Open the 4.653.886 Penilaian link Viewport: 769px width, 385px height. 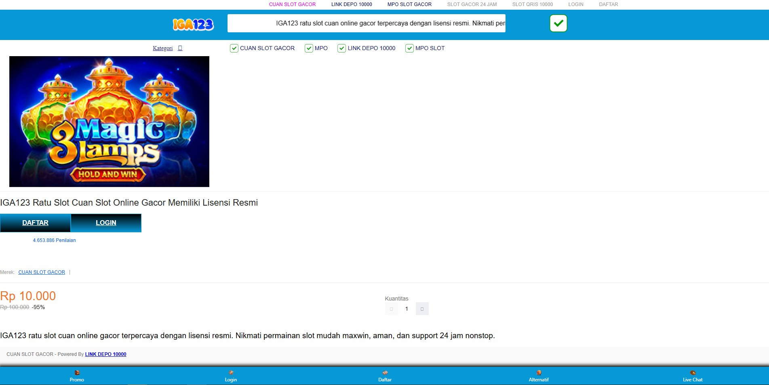[x=54, y=240]
